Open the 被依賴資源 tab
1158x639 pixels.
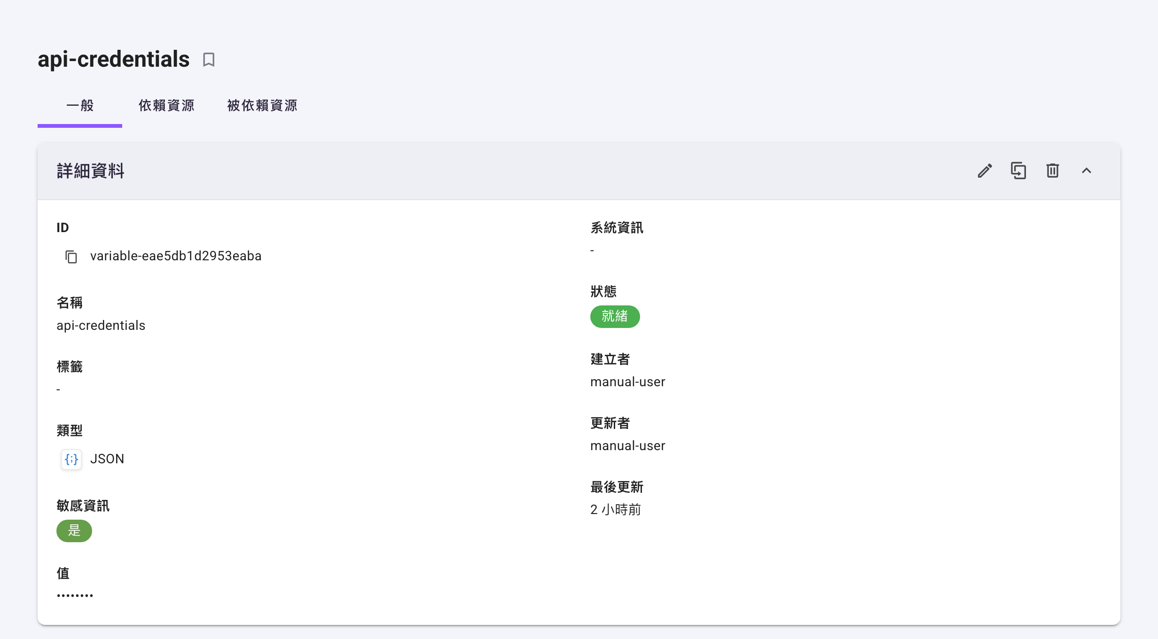[262, 105]
